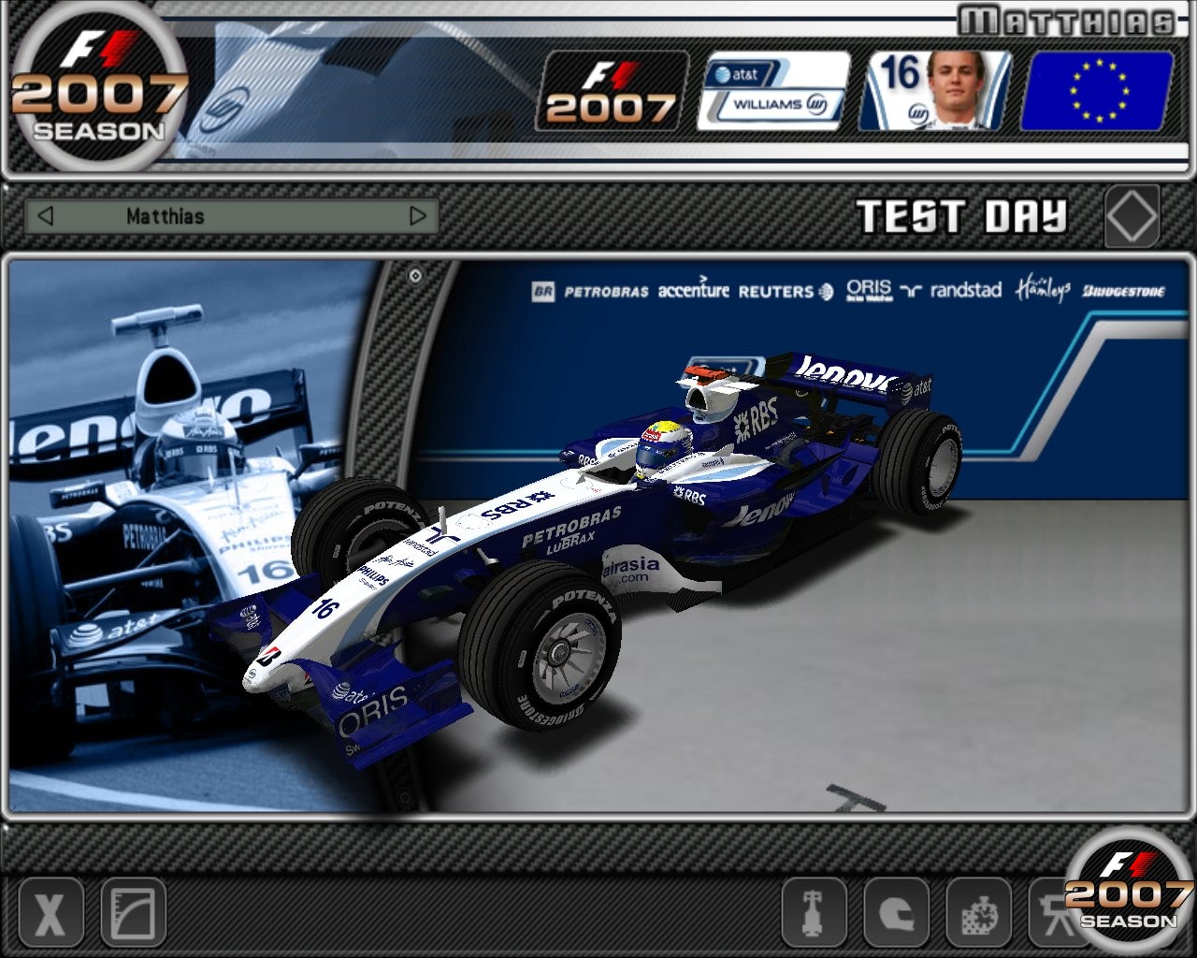Click the stopwatch and checkered flag icon
This screenshot has height=958, width=1197.
click(x=978, y=911)
